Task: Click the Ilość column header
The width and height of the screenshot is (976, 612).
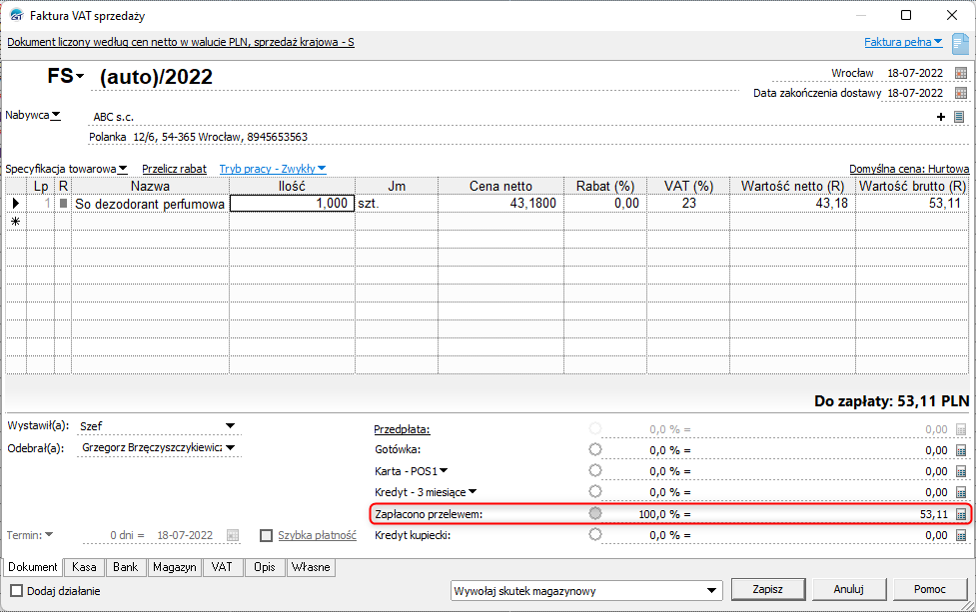Action: pyautogui.click(x=292, y=186)
